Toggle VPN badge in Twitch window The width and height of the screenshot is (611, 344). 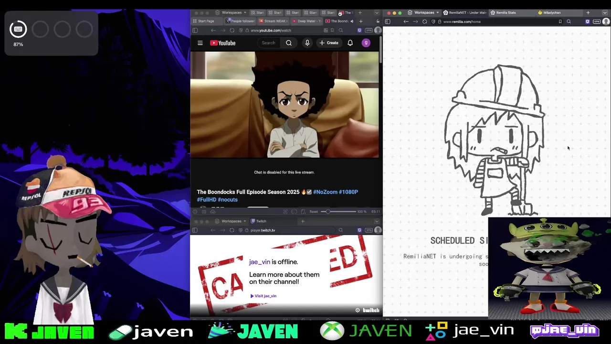[369, 230]
